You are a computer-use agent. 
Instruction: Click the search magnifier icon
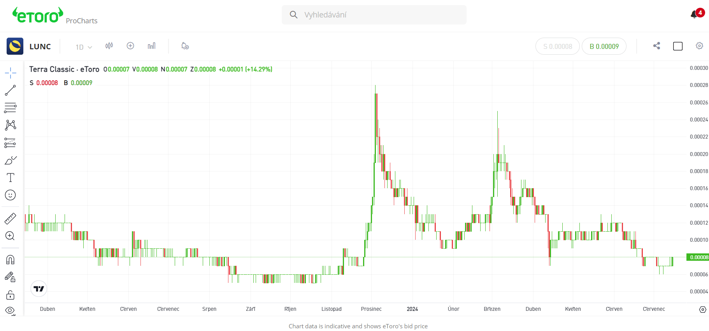pos(294,15)
